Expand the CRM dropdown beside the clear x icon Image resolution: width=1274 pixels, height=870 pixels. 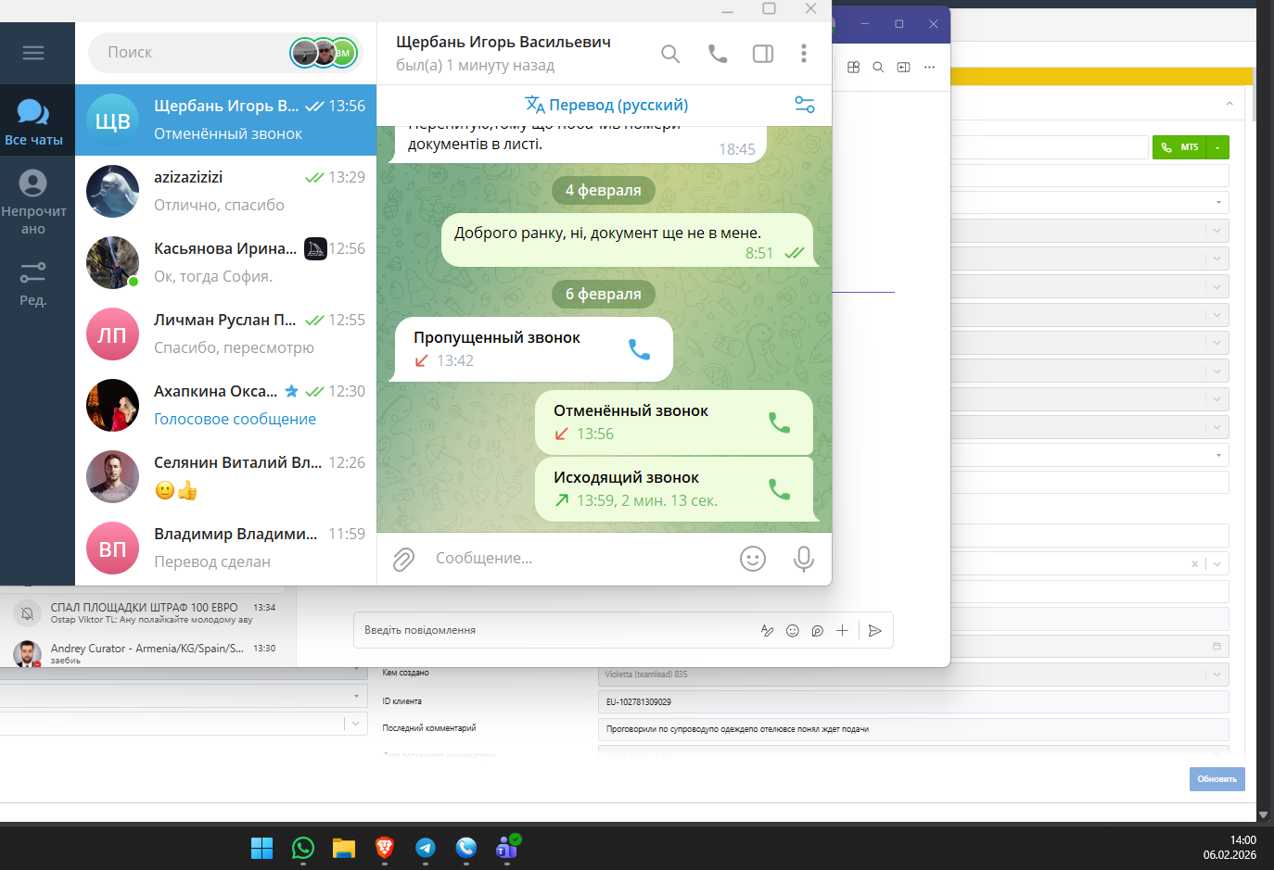pos(1217,563)
